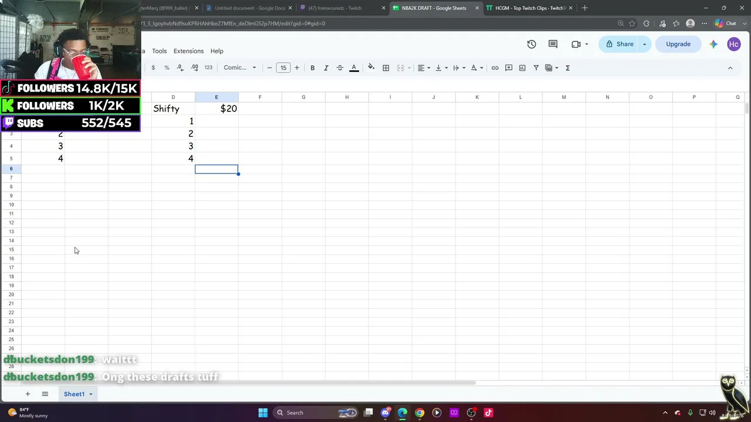Insert a link with the chain icon
751x422 pixels.
(x=495, y=68)
